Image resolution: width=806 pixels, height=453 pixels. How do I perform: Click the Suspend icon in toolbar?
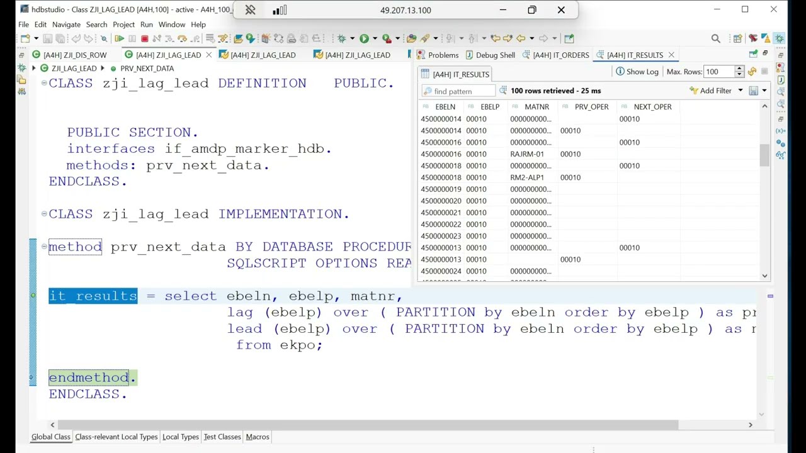[x=132, y=38]
